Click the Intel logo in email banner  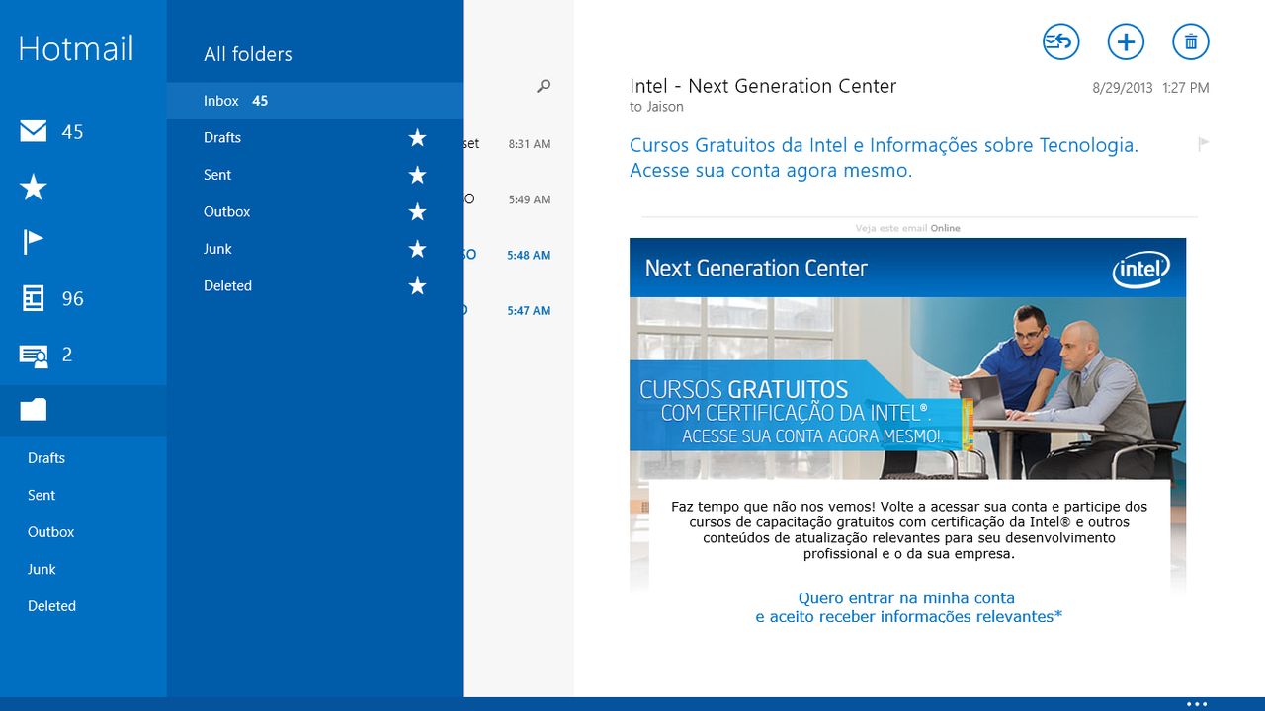[x=1140, y=269]
